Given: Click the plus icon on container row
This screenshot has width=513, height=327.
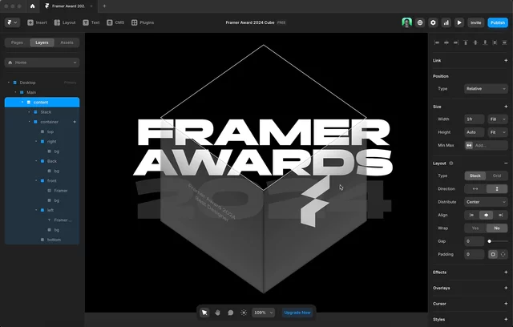Looking at the screenshot, I should tap(75, 122).
